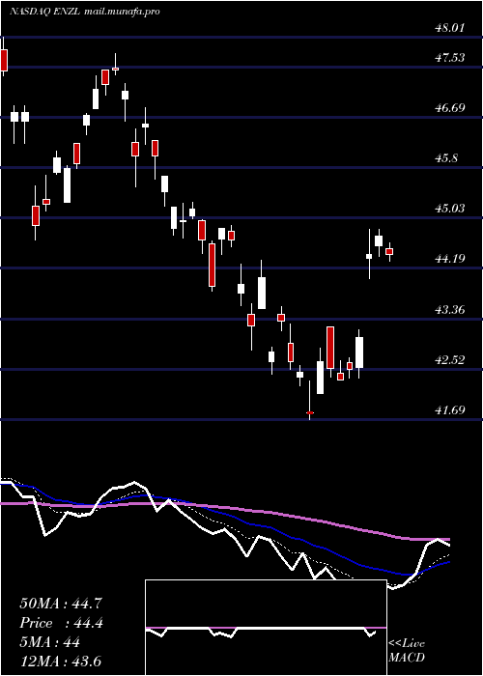
Task: Click the Live MACD label
Action: [407, 651]
